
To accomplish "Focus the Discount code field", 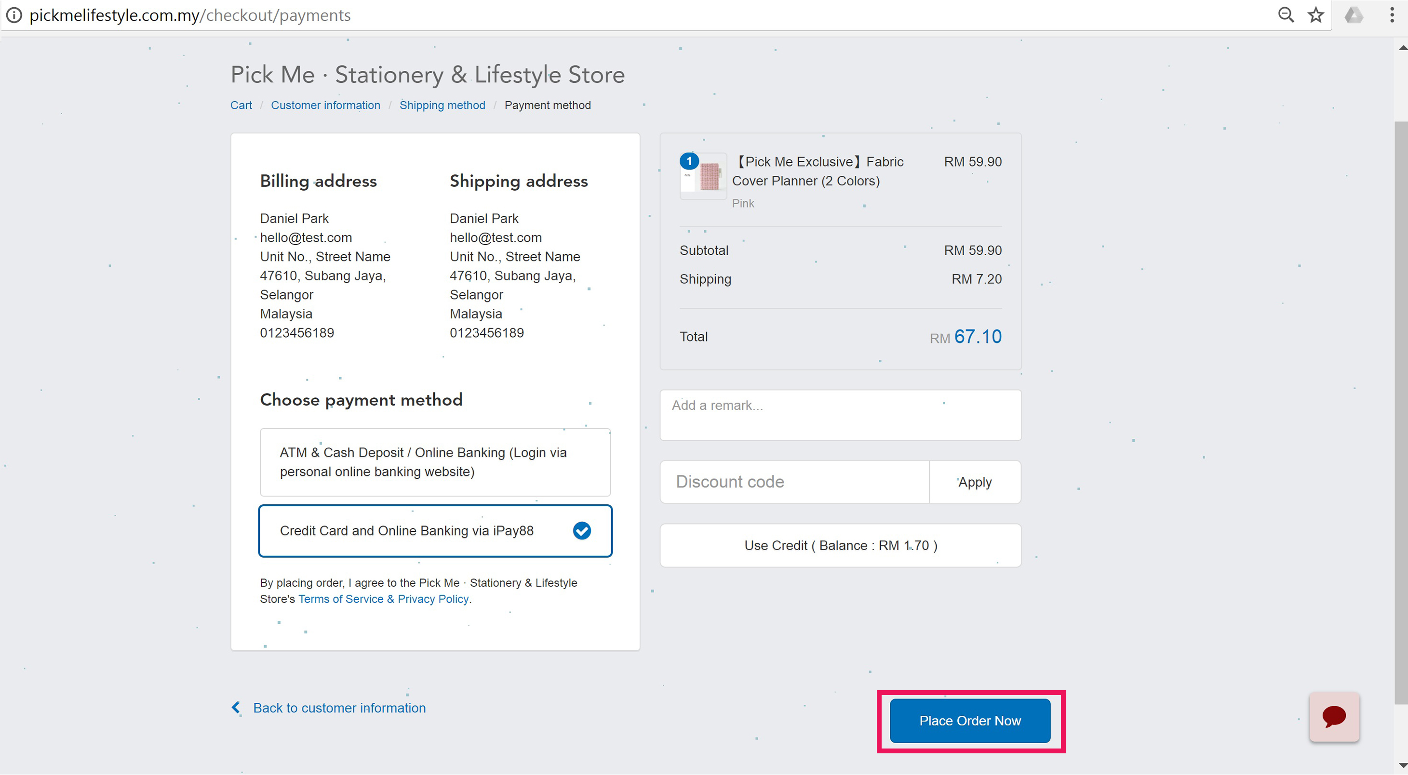I will [795, 482].
